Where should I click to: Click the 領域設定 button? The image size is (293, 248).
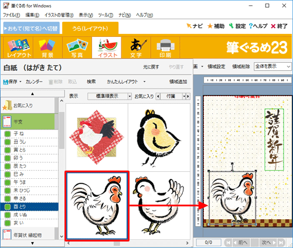216,67
